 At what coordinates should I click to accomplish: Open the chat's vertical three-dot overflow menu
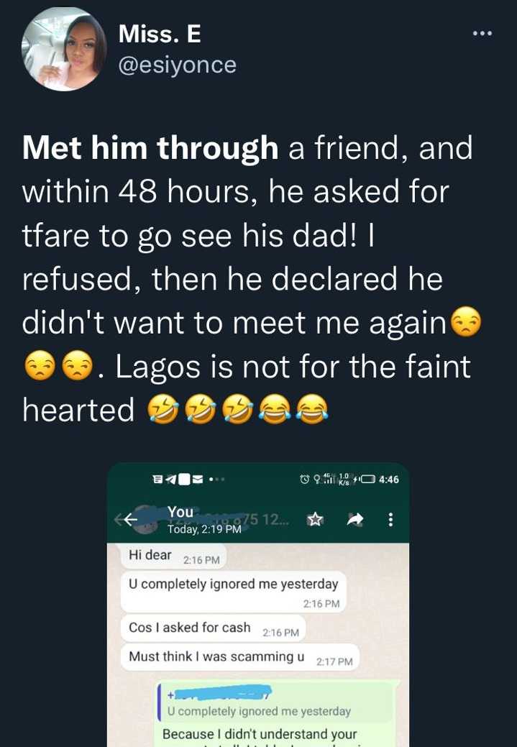point(390,518)
